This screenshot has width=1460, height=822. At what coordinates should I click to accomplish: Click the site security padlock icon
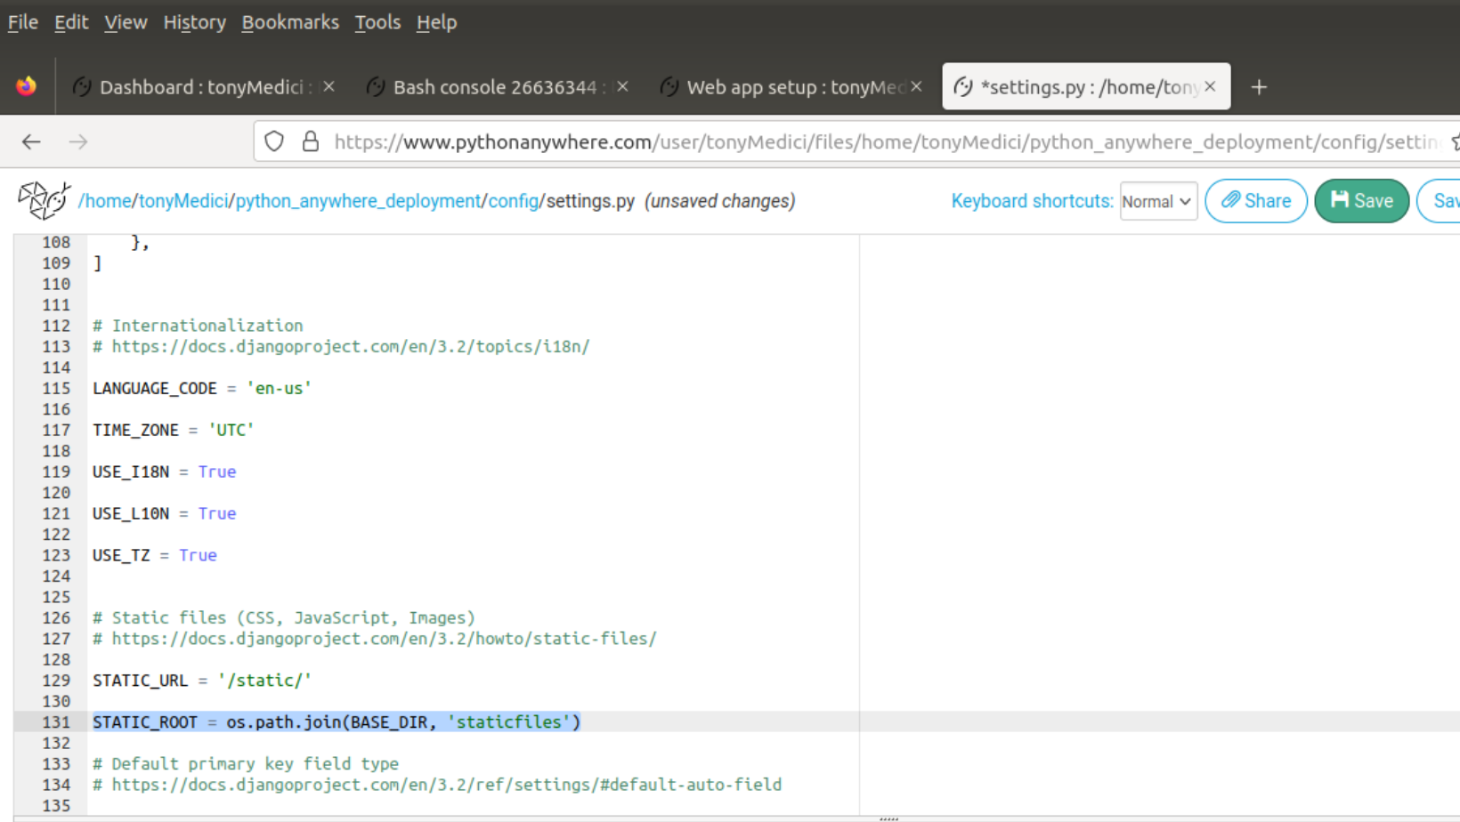(310, 141)
